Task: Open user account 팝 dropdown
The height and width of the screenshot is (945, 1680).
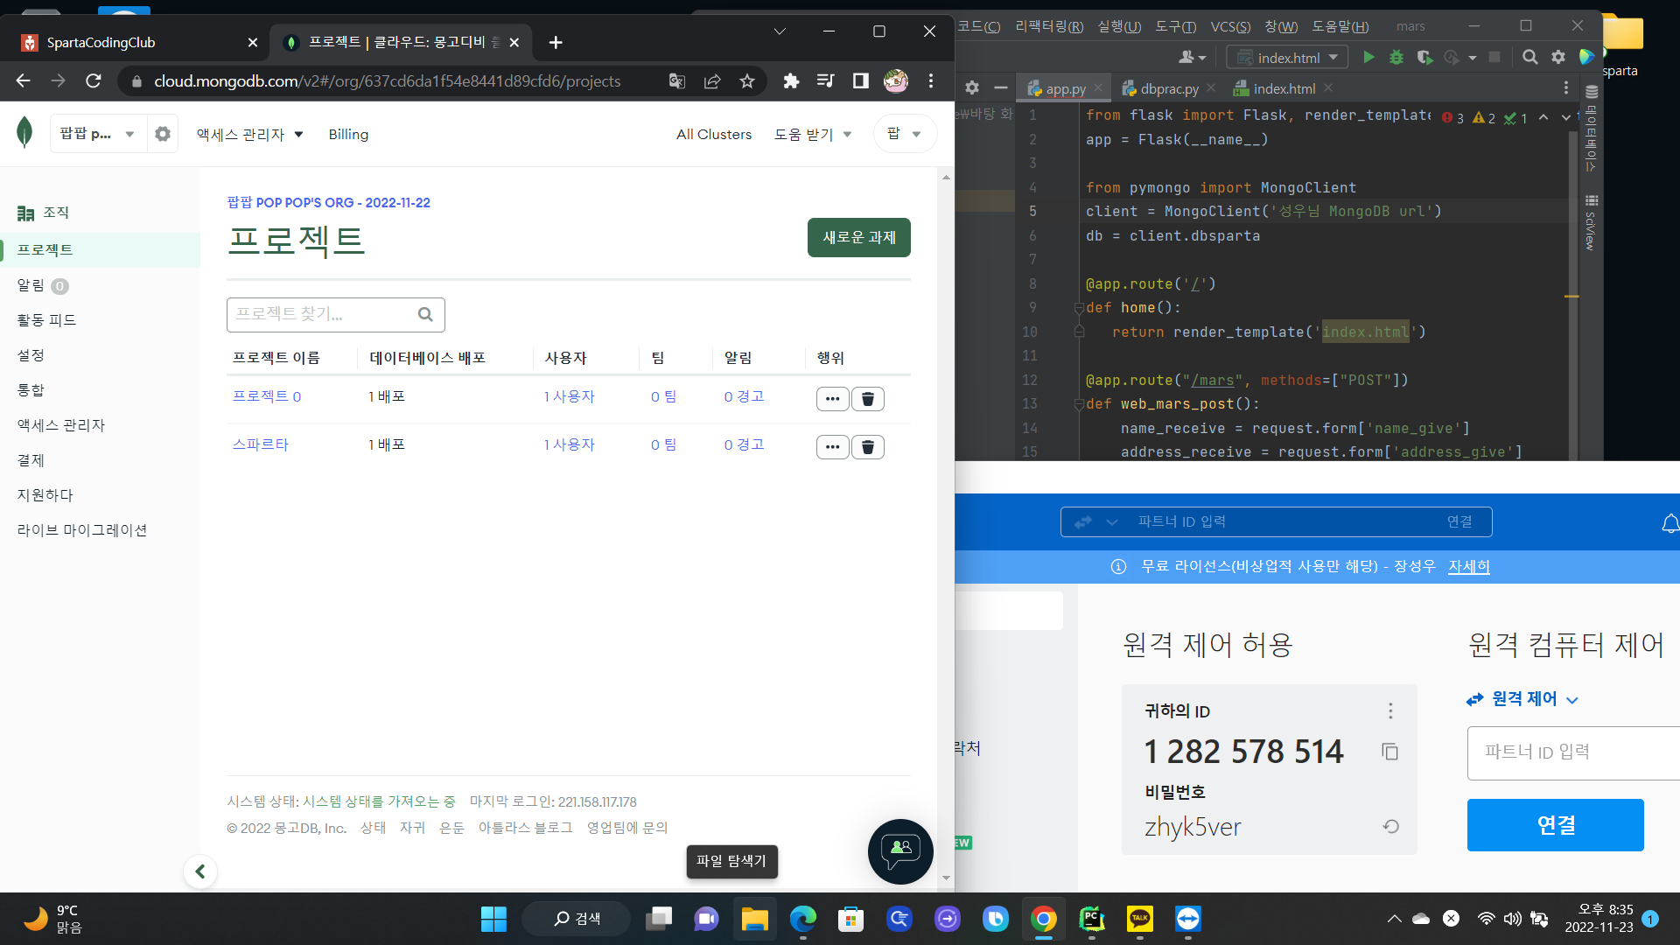Action: pos(905,134)
